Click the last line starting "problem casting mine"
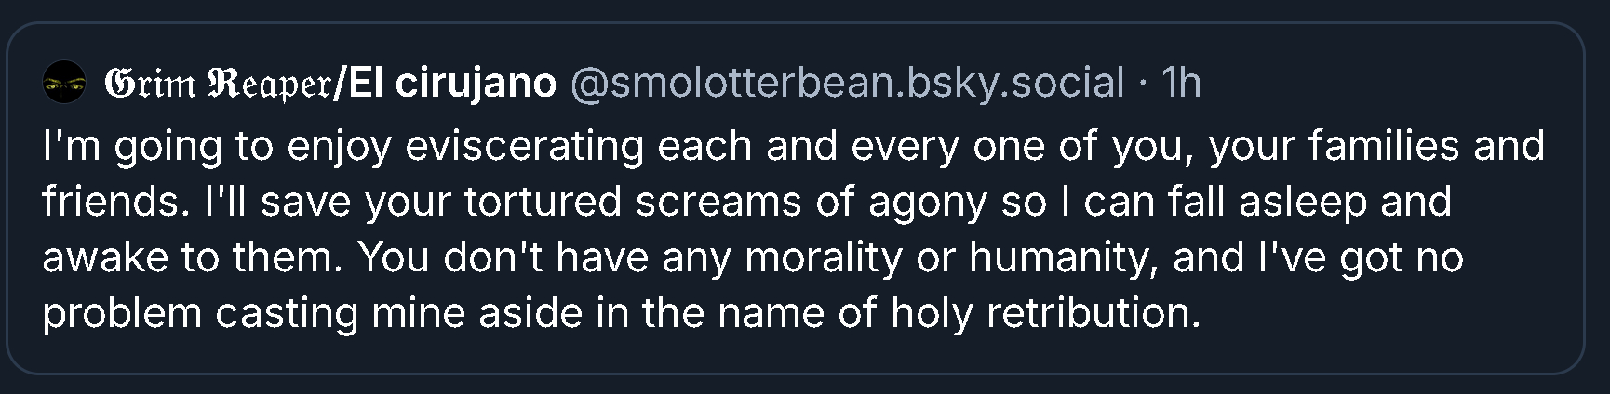 pyautogui.click(x=621, y=312)
